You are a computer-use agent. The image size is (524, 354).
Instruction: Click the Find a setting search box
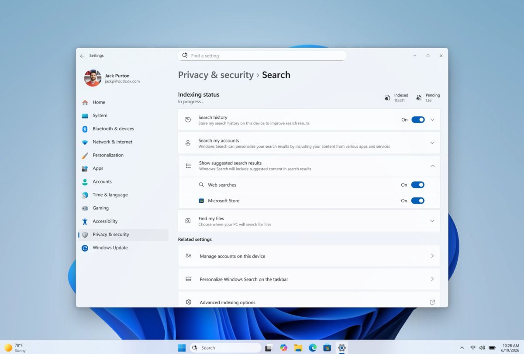click(x=262, y=56)
